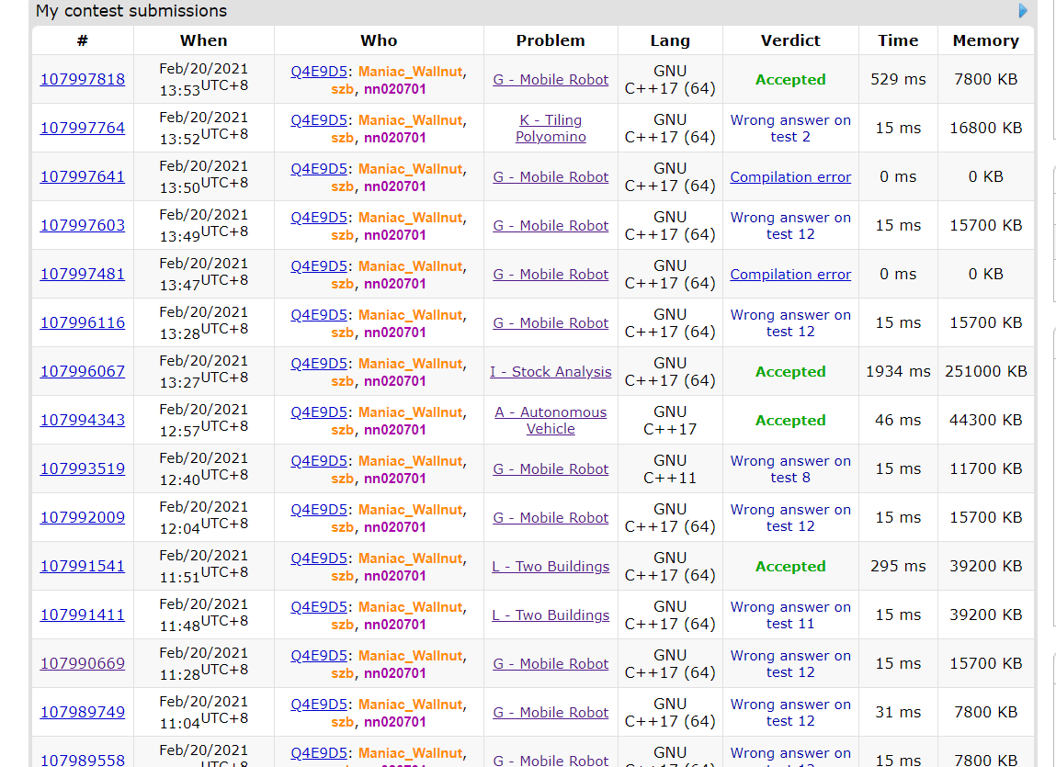Open G - Mobile Robot in the top row
The image size is (1056, 767).
click(551, 79)
